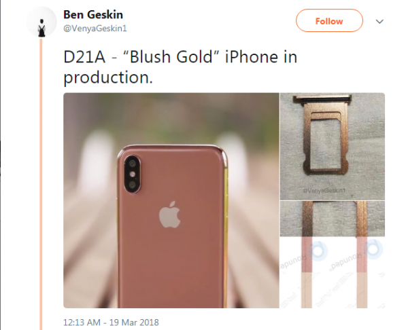The width and height of the screenshot is (408, 330).
Task: Click the Ben Geskin display name
Action: coord(93,14)
